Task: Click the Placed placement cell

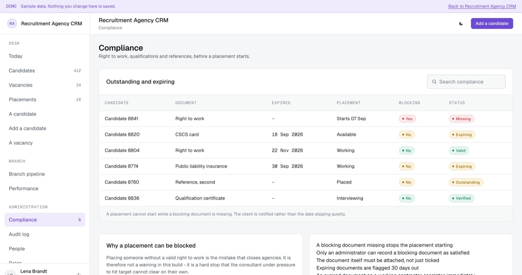Action: tap(344, 182)
